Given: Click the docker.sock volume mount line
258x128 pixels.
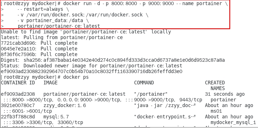Looking at the screenshot, I should coord(83,15).
